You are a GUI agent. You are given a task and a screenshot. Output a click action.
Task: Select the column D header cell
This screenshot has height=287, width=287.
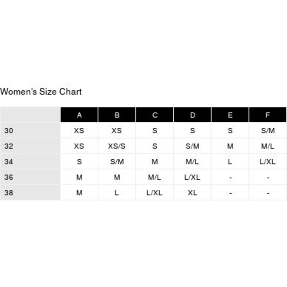coord(192,115)
